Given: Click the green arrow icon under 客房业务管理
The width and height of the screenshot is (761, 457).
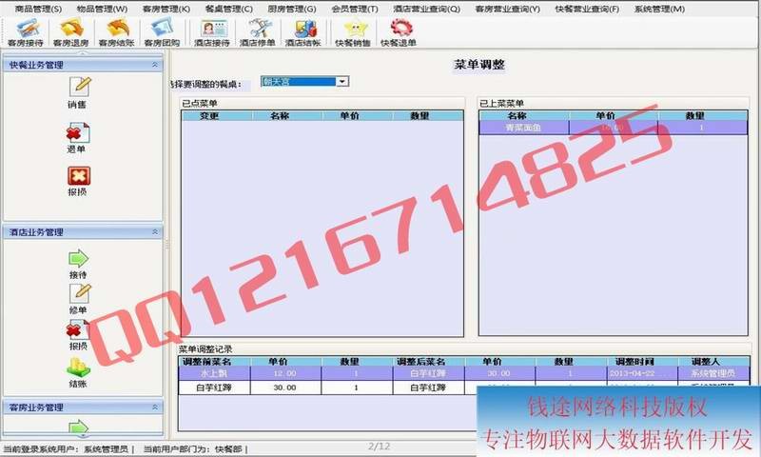Looking at the screenshot, I should tap(78, 427).
